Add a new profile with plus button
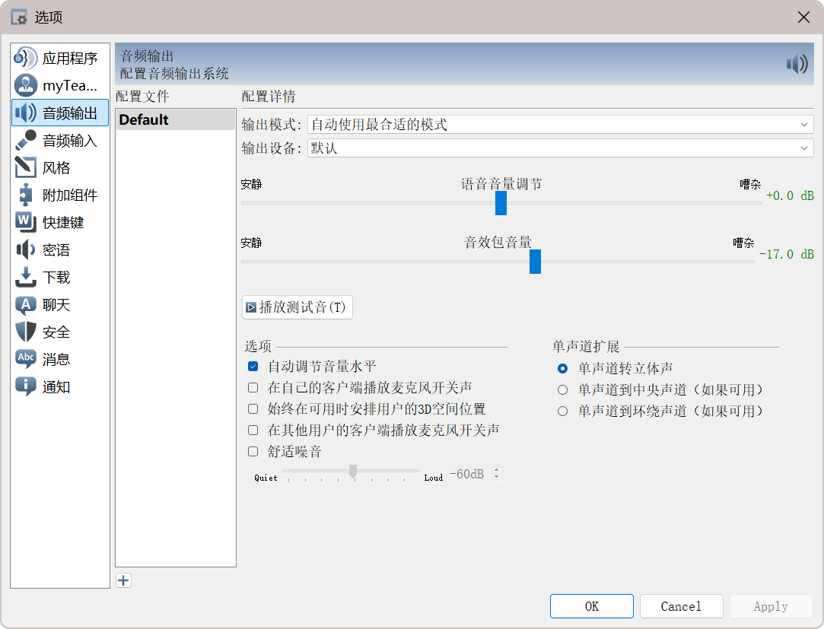The width and height of the screenshot is (824, 629). (123, 580)
